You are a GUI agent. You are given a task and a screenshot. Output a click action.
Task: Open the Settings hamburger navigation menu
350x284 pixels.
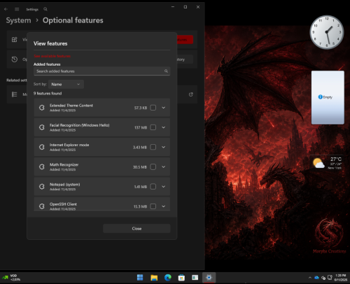17,9
